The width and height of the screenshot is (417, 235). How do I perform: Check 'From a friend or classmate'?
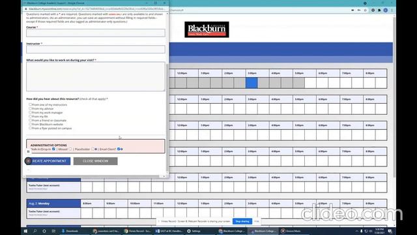[x=31, y=120]
